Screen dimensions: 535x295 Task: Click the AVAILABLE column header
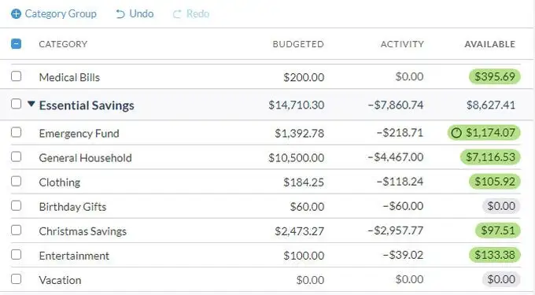pyautogui.click(x=489, y=44)
